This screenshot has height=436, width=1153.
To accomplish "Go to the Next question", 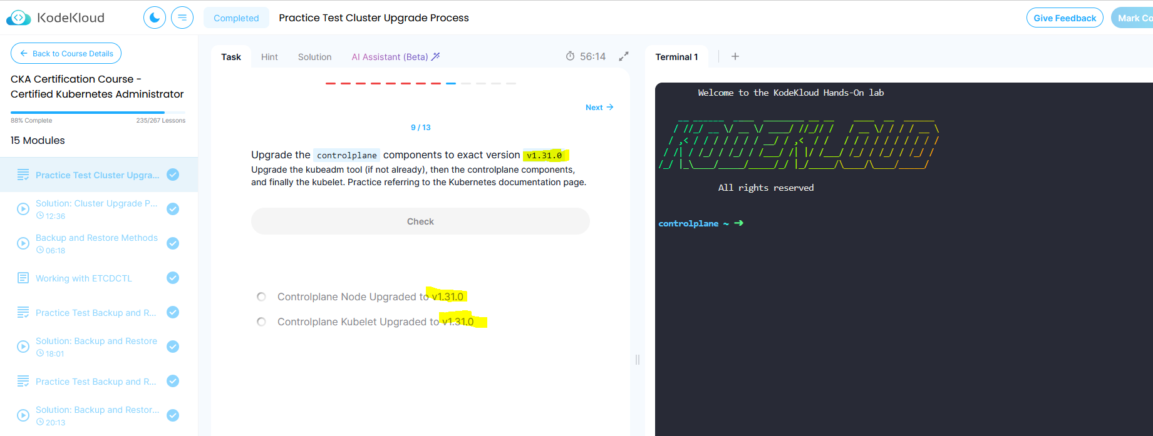I will point(599,108).
